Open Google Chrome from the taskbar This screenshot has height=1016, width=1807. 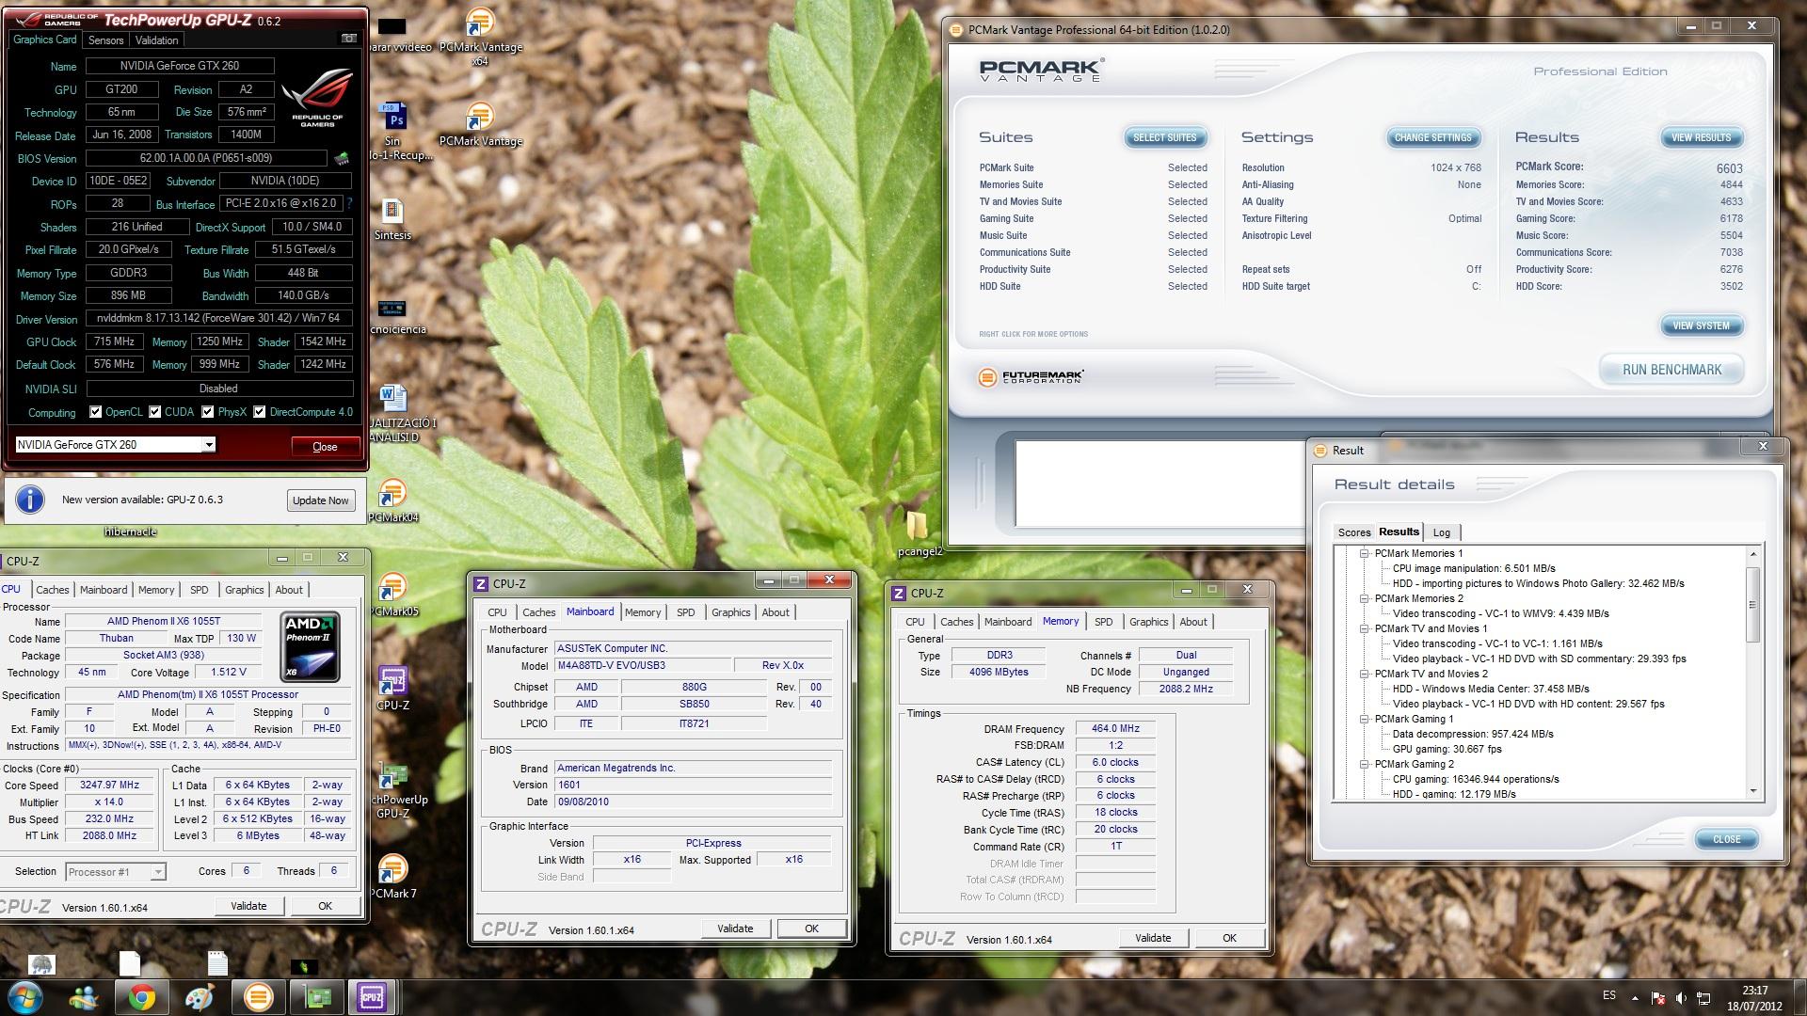[x=142, y=997]
